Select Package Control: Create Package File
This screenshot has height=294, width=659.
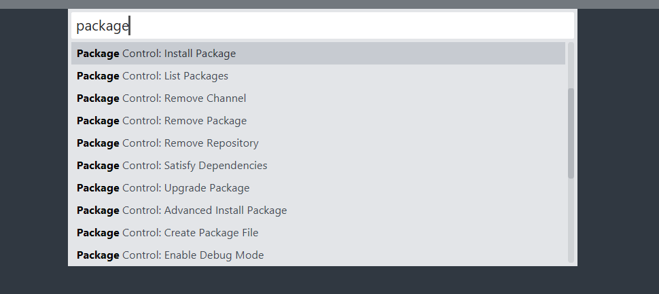(x=167, y=233)
